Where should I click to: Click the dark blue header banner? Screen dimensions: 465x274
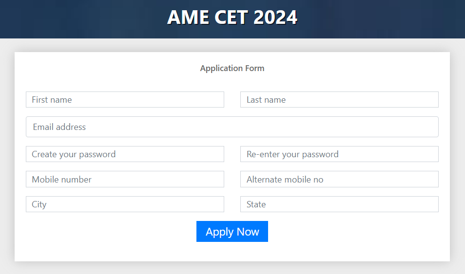(73, 19)
